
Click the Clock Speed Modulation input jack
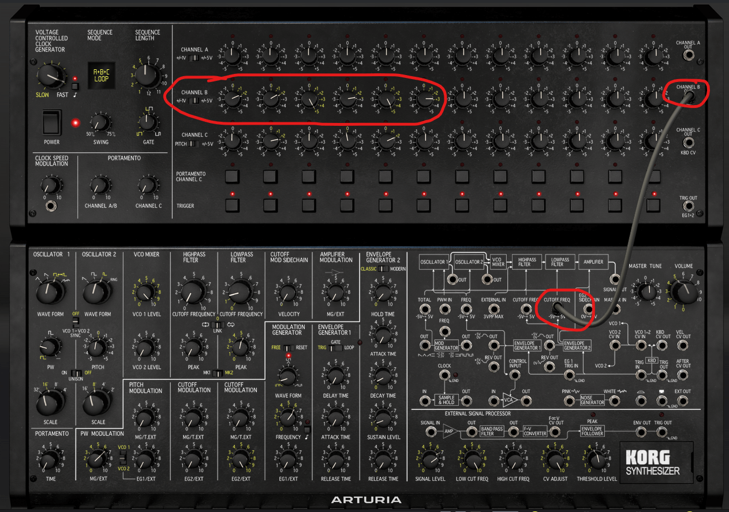point(51,206)
